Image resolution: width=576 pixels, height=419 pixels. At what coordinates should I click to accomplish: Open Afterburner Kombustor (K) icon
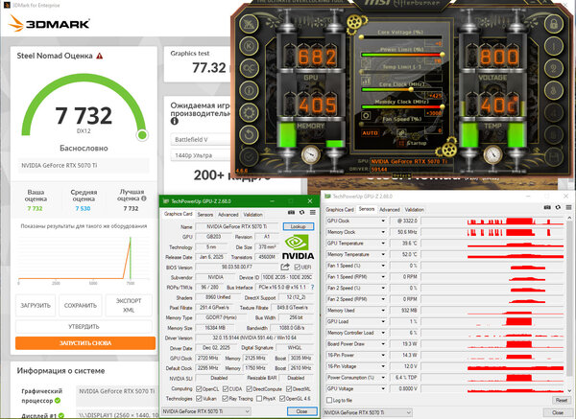point(249,46)
